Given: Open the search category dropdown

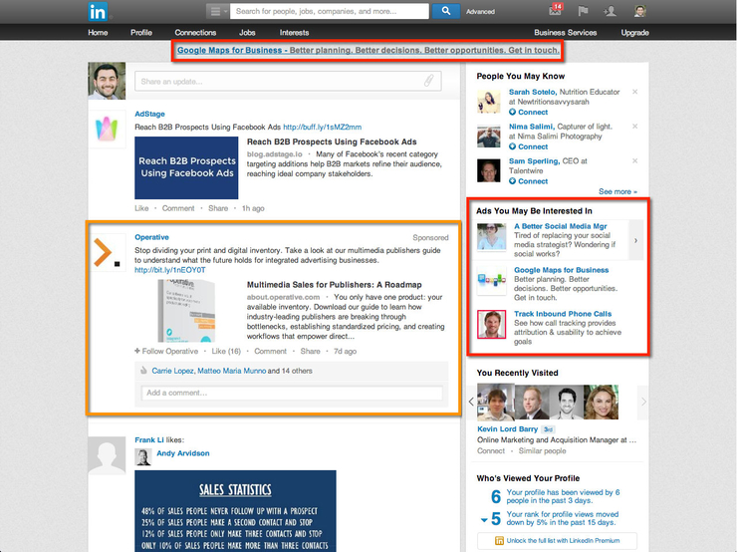Looking at the screenshot, I should [x=218, y=11].
